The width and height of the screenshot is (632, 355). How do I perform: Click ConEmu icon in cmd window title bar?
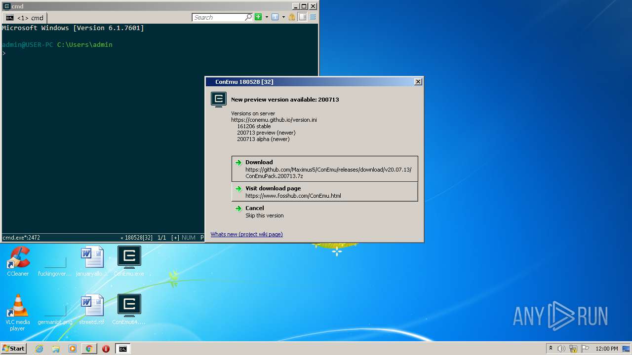pyautogui.click(x=6, y=6)
